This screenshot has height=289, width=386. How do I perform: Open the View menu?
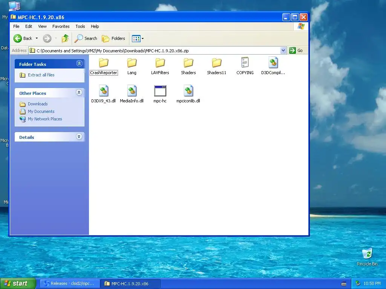click(42, 26)
